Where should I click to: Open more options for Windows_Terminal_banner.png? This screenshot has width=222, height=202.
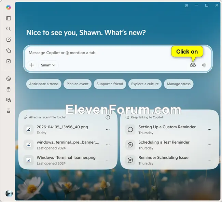(x=108, y=160)
